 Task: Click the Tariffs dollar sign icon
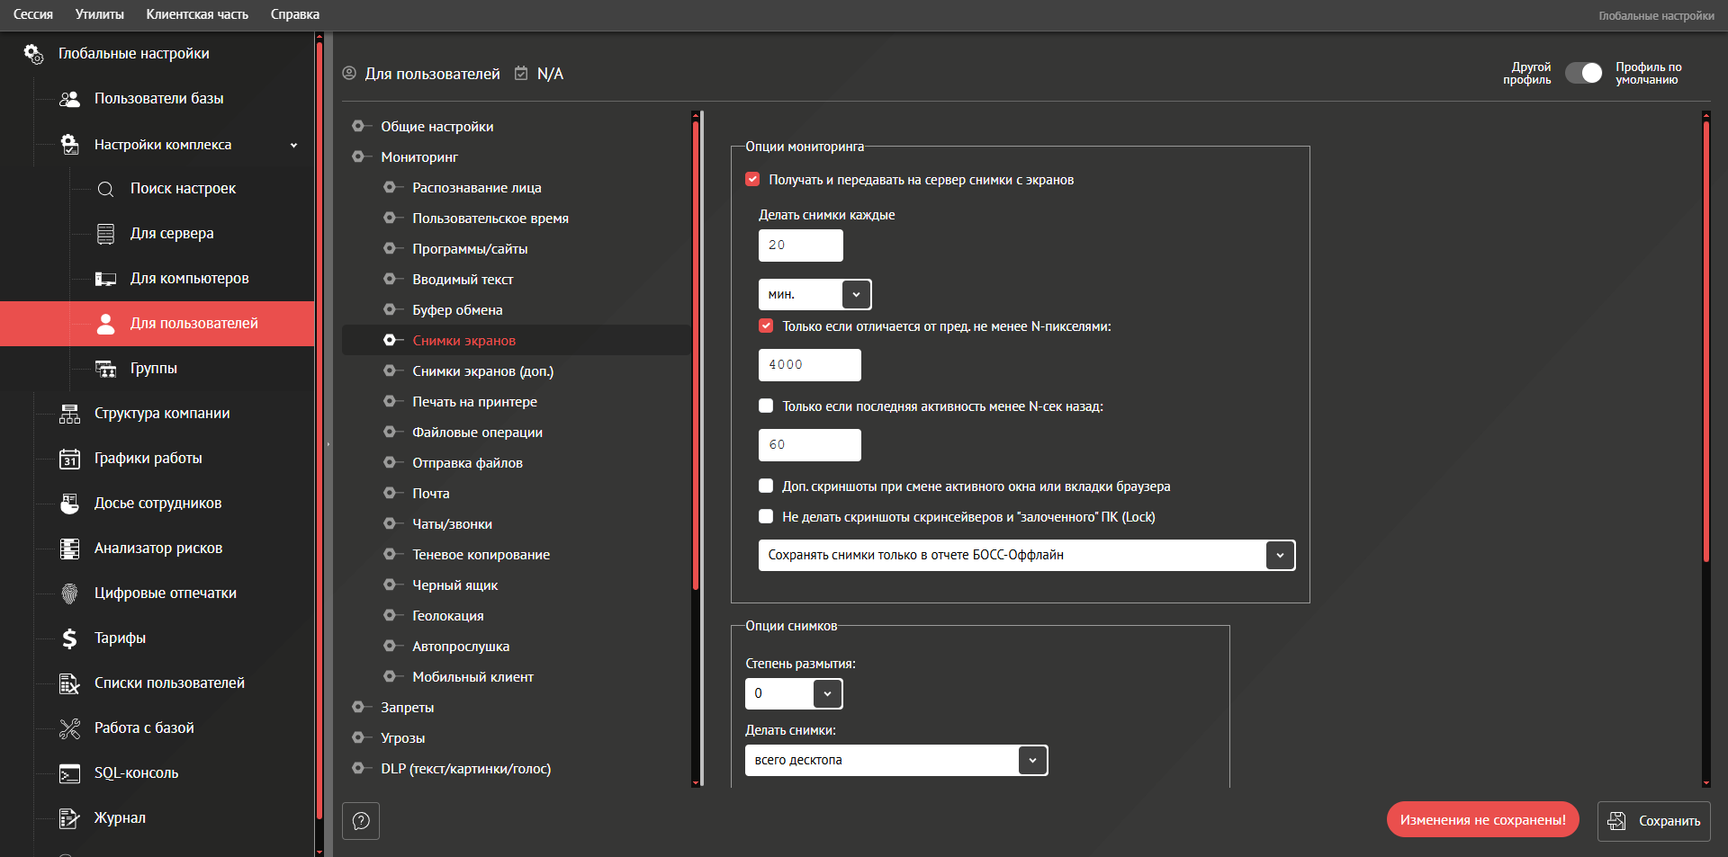click(x=69, y=638)
